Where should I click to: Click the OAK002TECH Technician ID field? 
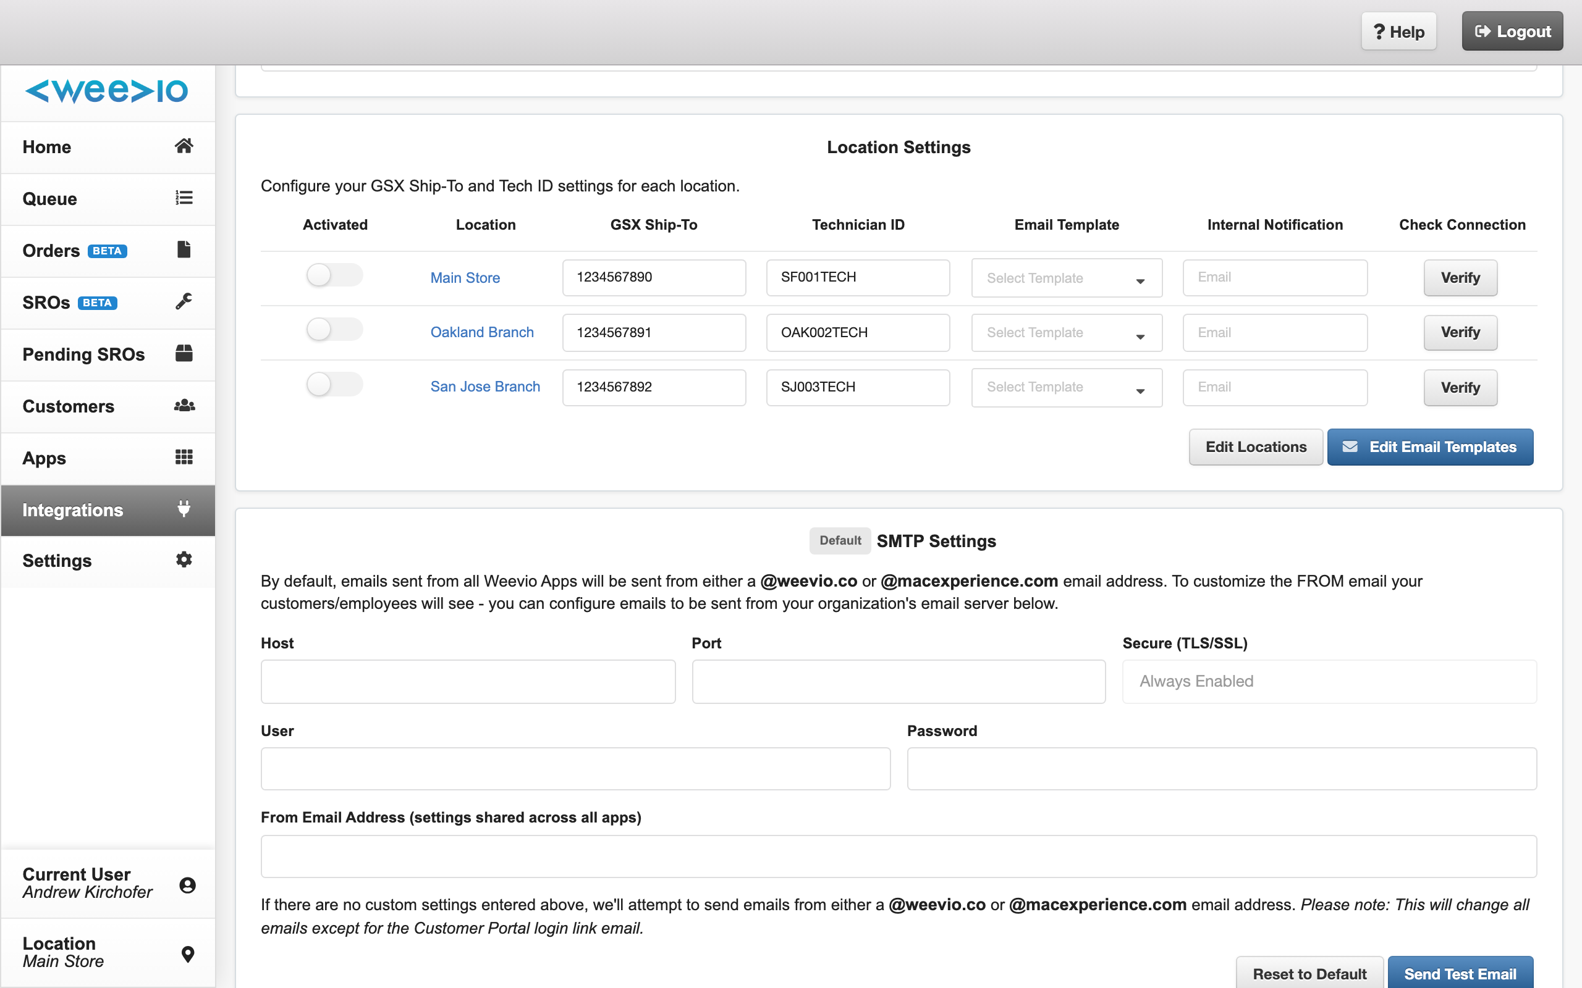point(858,333)
